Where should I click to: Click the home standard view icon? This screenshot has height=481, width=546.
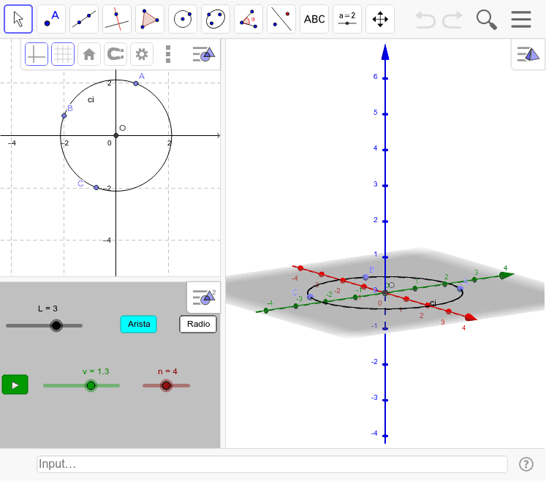pyautogui.click(x=89, y=54)
